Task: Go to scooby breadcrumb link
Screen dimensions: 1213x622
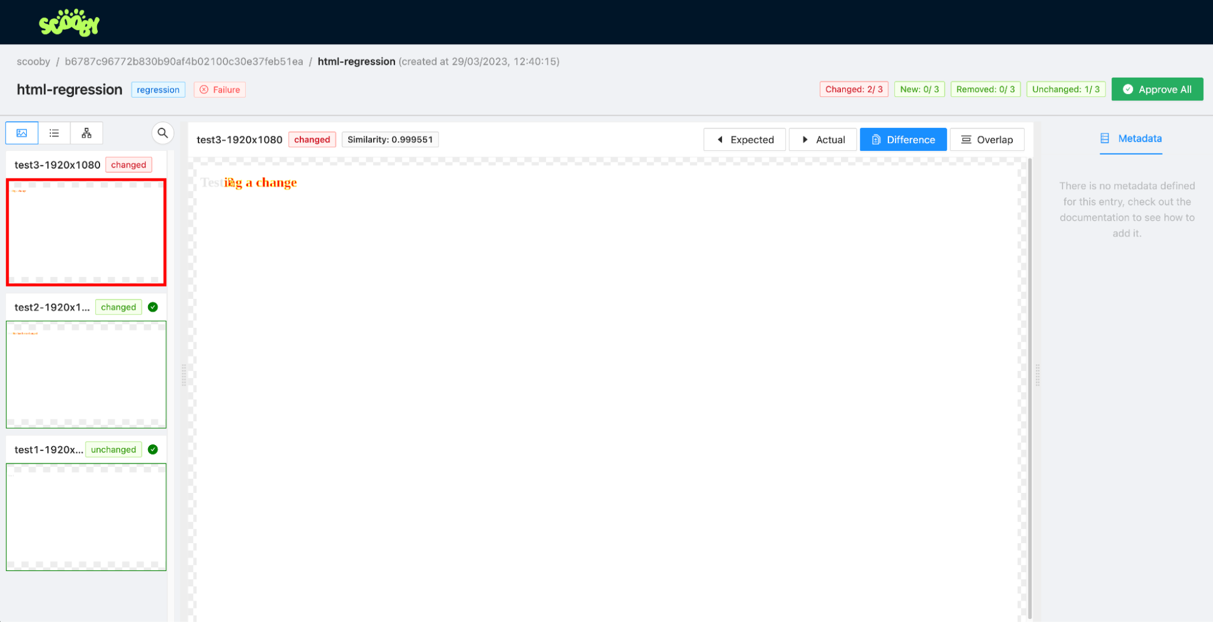Action: pos(33,62)
